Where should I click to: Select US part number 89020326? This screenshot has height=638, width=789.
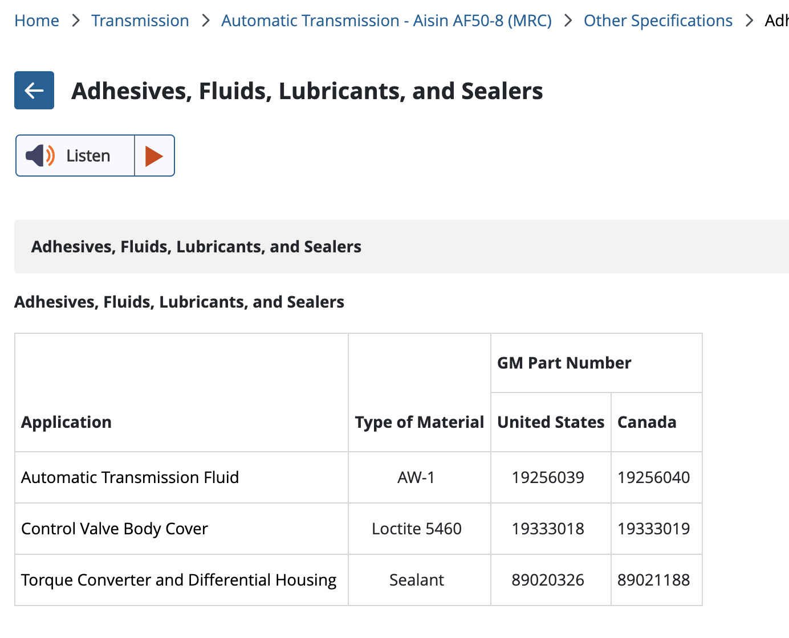click(547, 580)
